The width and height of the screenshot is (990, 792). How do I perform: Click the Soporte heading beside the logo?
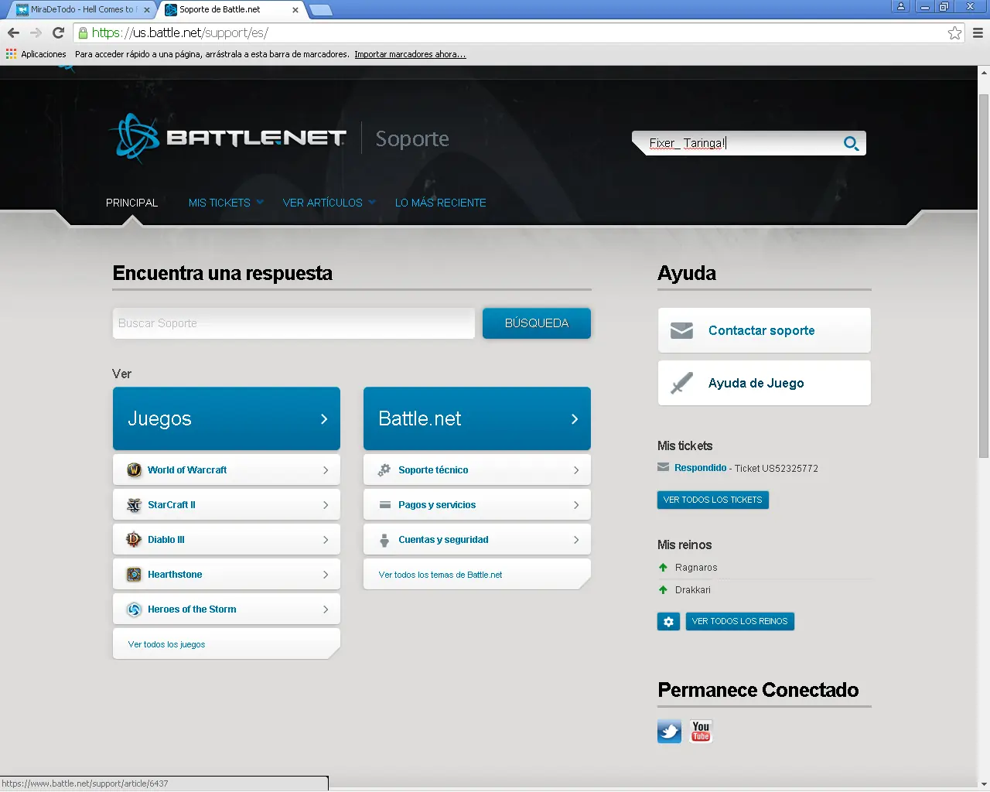click(412, 138)
